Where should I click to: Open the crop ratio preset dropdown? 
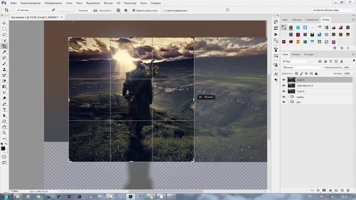[24, 10]
